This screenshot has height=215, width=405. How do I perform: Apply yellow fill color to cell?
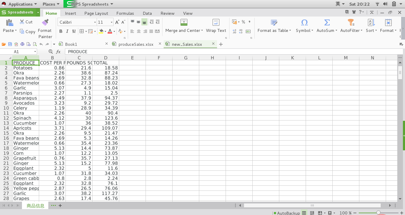point(101,31)
